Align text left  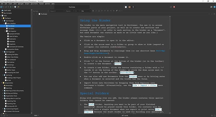102,11
